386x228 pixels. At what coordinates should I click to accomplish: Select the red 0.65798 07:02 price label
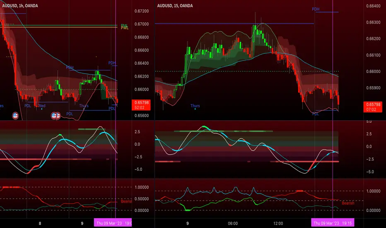373,107
